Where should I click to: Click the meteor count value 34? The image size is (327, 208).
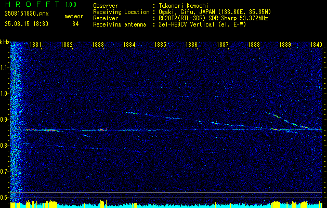75,24
